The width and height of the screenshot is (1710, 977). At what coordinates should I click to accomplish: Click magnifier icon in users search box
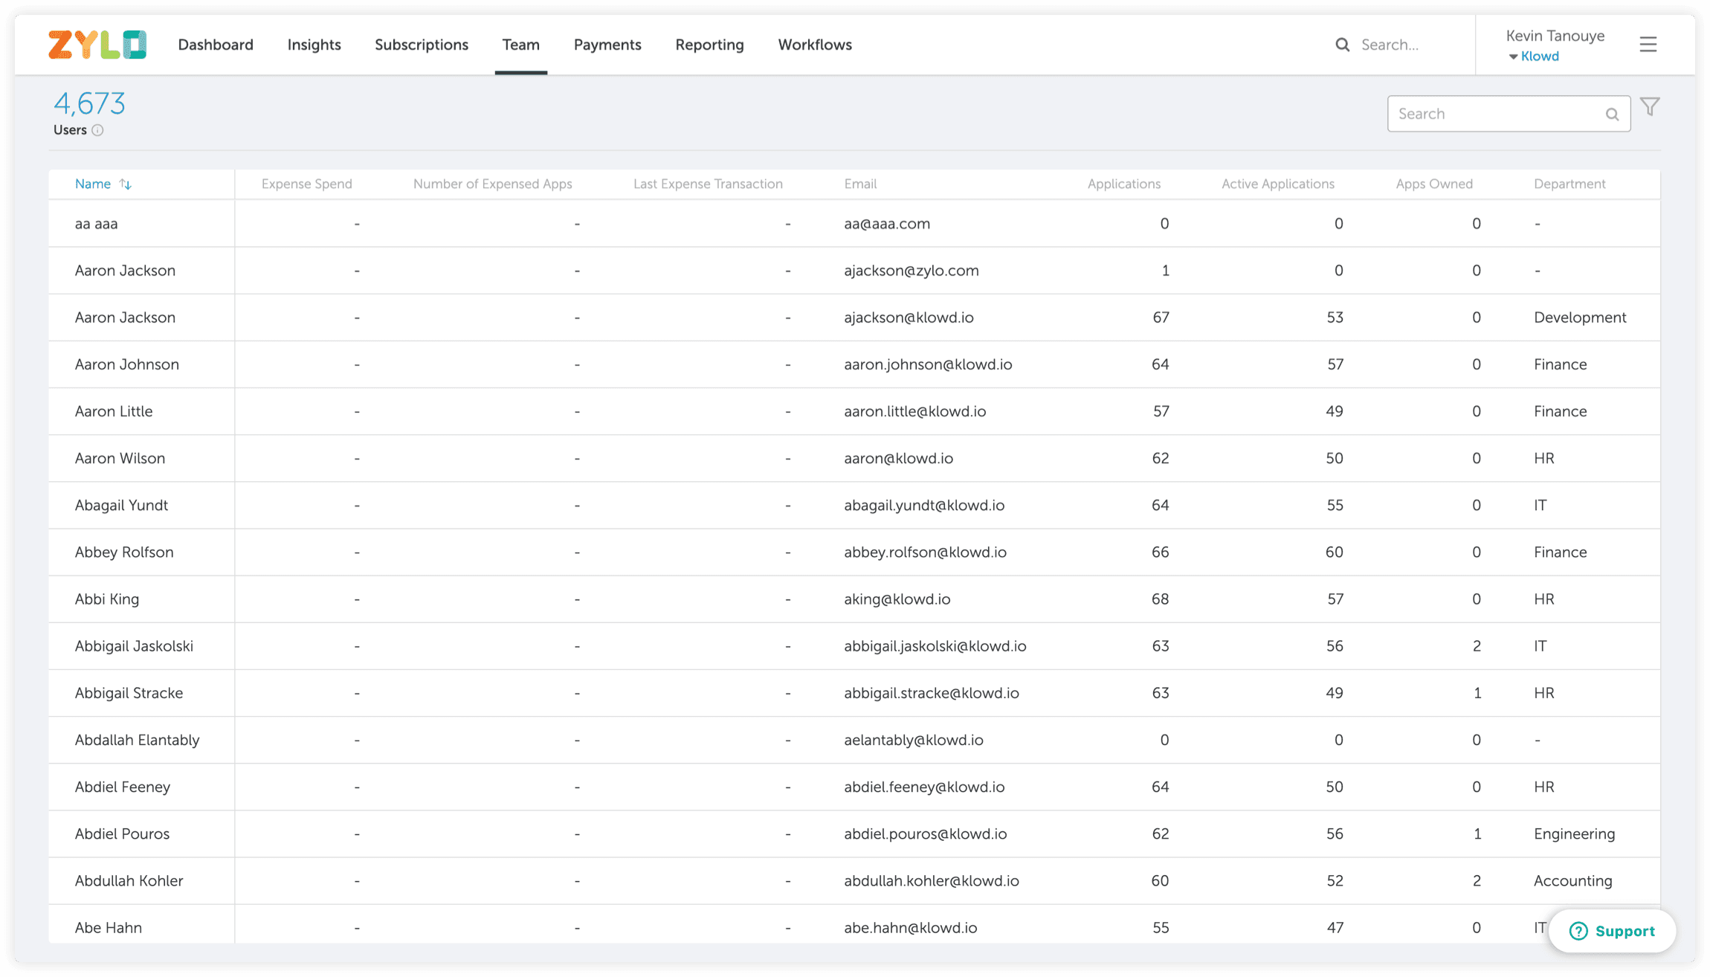pos(1612,115)
